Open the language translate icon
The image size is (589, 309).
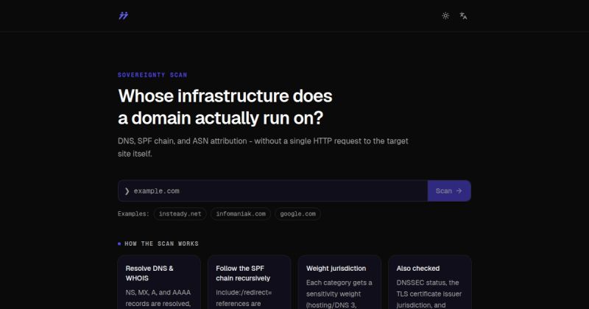(x=463, y=15)
